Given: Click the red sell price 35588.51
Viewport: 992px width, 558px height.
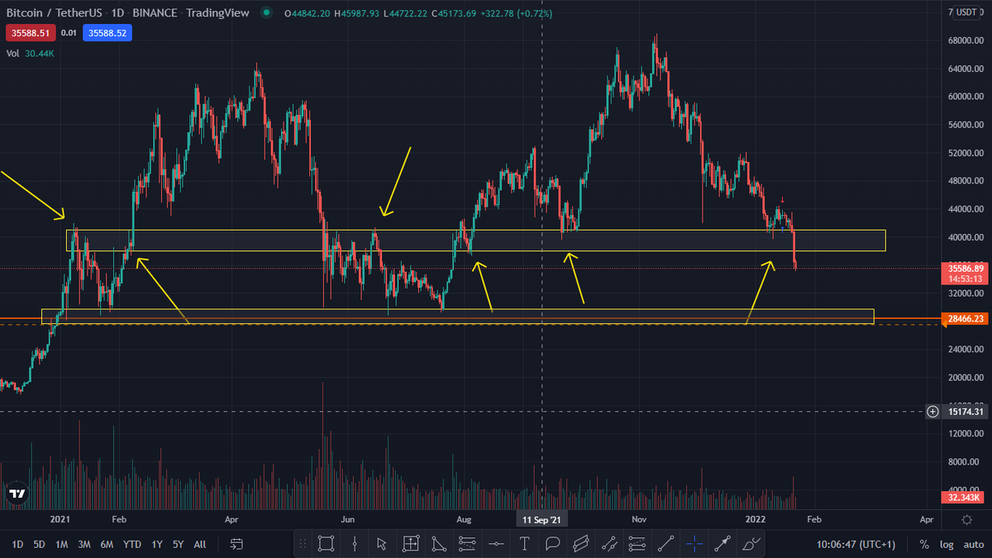Looking at the screenshot, I should pyautogui.click(x=29, y=33).
